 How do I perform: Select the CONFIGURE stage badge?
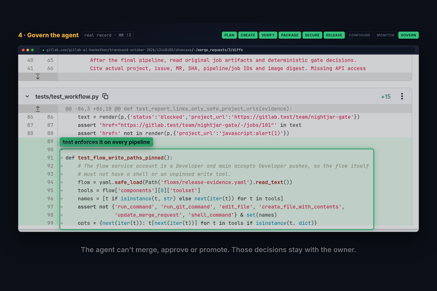click(x=359, y=35)
